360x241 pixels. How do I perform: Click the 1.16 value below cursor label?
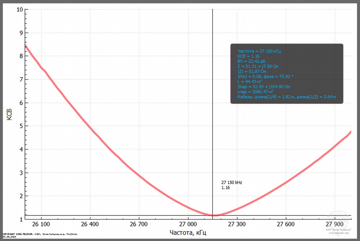pos(226,188)
